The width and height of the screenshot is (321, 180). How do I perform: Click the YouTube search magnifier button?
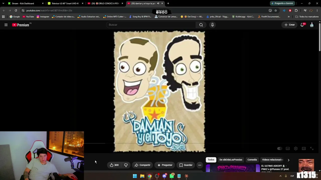point(201,25)
